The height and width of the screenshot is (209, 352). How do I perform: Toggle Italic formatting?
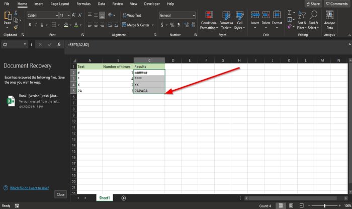(37, 25)
